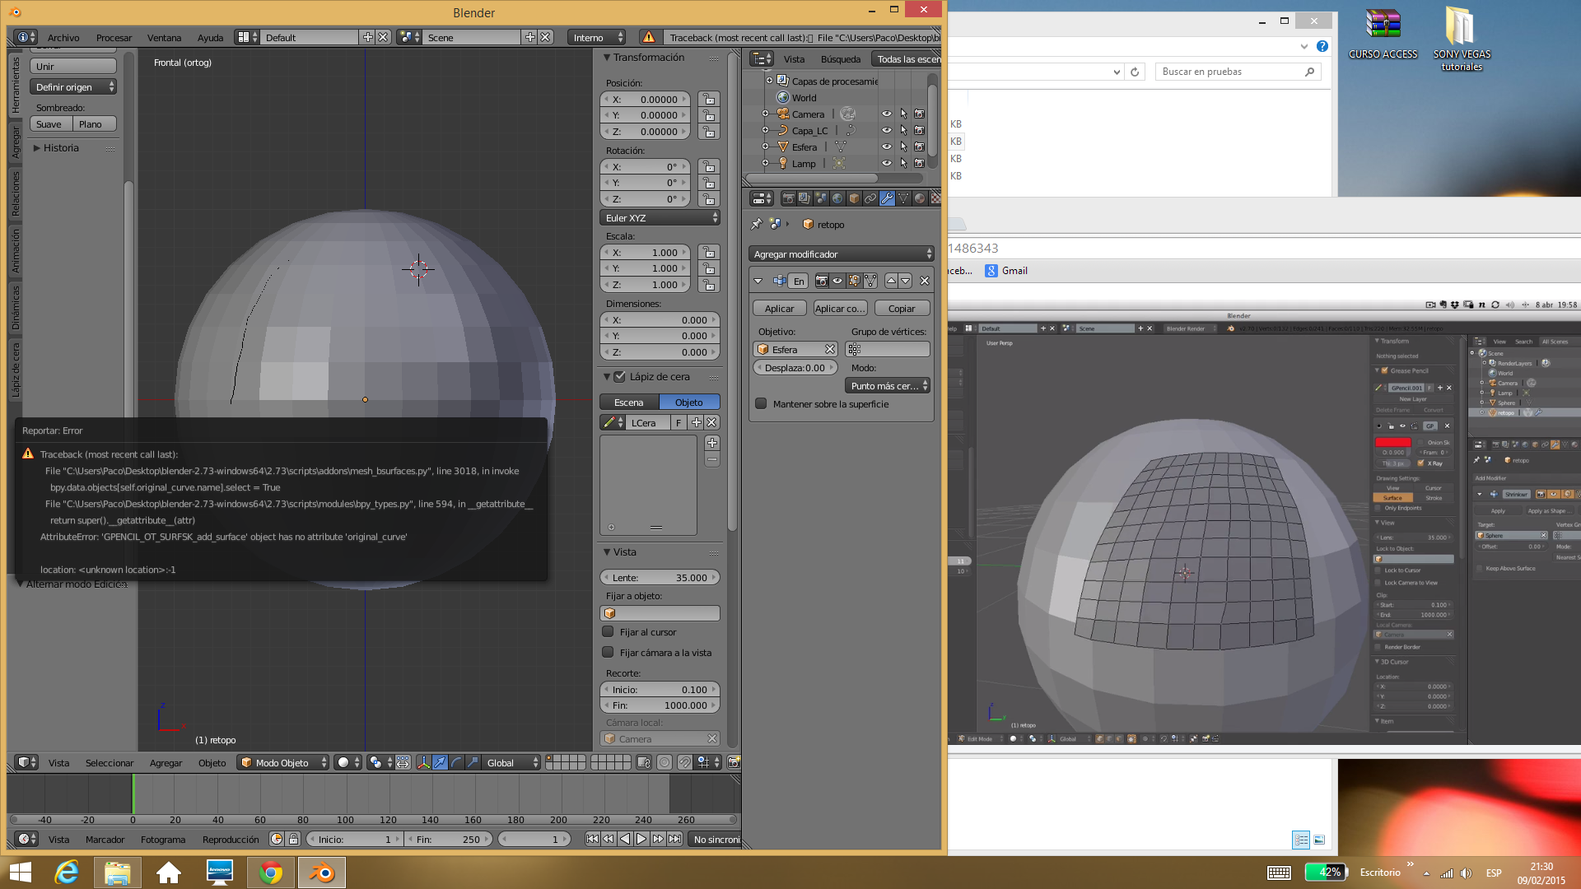Enable the Fijar al cursor checkbox
This screenshot has height=889, width=1581.
pyautogui.click(x=609, y=632)
